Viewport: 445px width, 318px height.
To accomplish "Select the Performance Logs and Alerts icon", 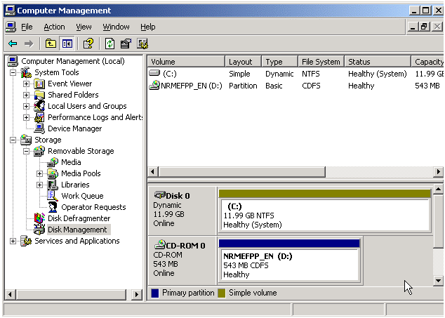I will click(x=39, y=117).
